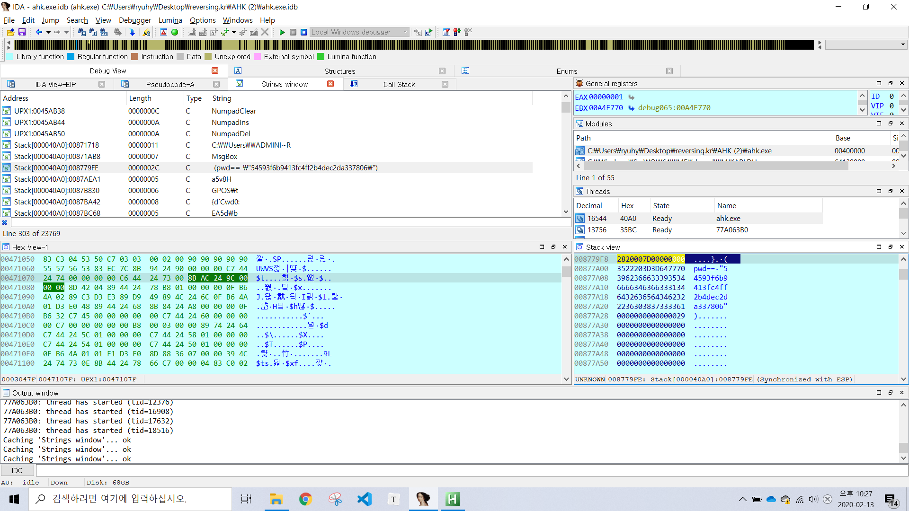Open Visual Studio Code from the taskbar
Screen dimensions: 909x511
(x=365, y=499)
